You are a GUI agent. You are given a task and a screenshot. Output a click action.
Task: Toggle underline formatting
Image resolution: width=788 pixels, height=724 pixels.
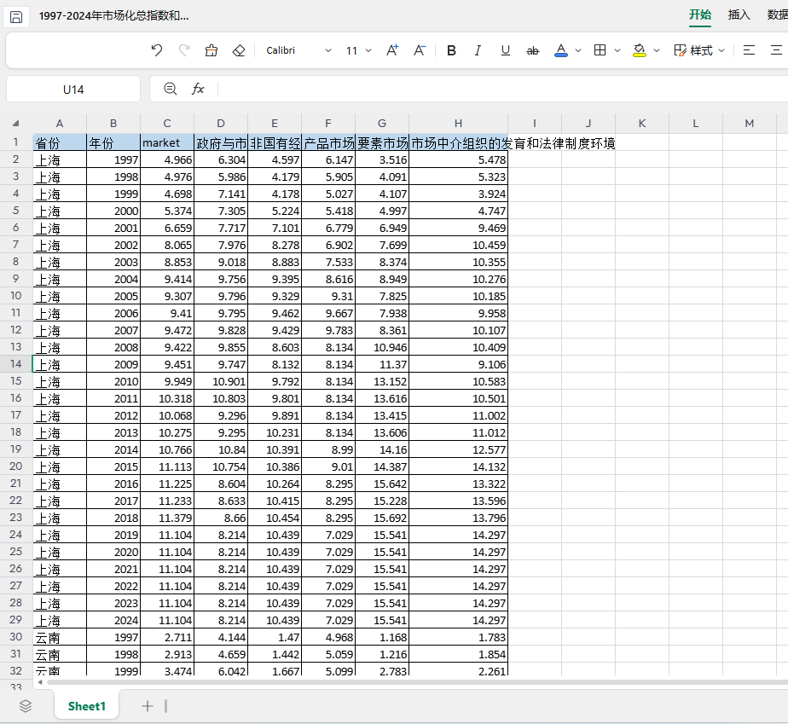505,50
